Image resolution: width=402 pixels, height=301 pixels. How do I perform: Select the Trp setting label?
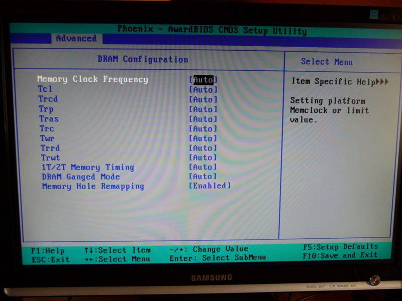[x=46, y=109]
